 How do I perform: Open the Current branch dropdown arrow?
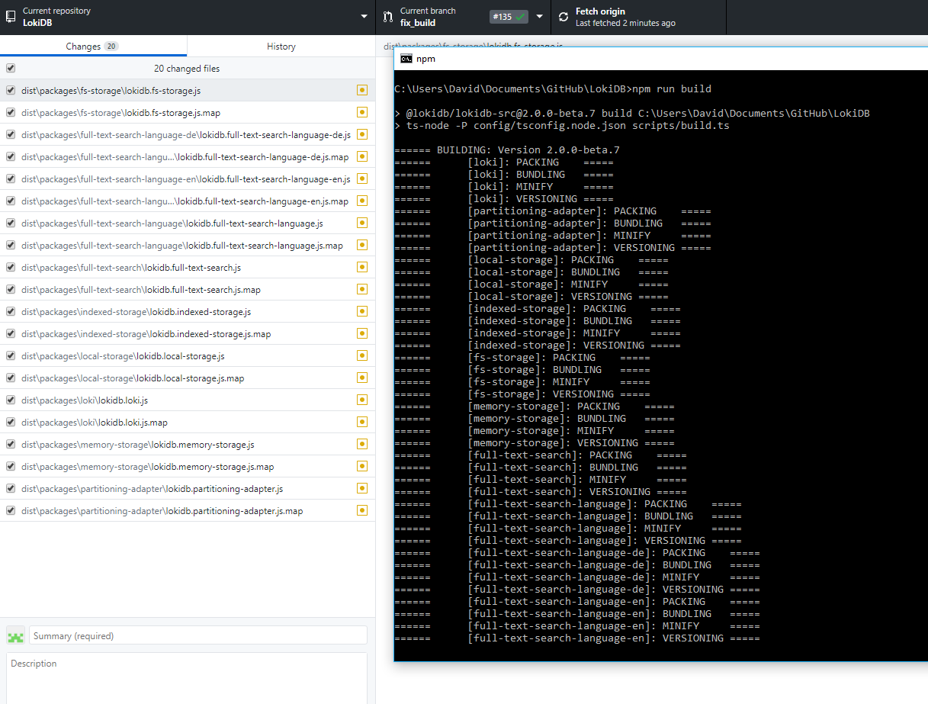[540, 17]
